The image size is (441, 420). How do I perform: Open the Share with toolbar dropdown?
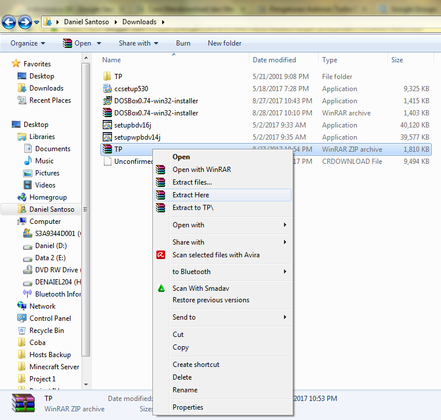click(x=139, y=43)
